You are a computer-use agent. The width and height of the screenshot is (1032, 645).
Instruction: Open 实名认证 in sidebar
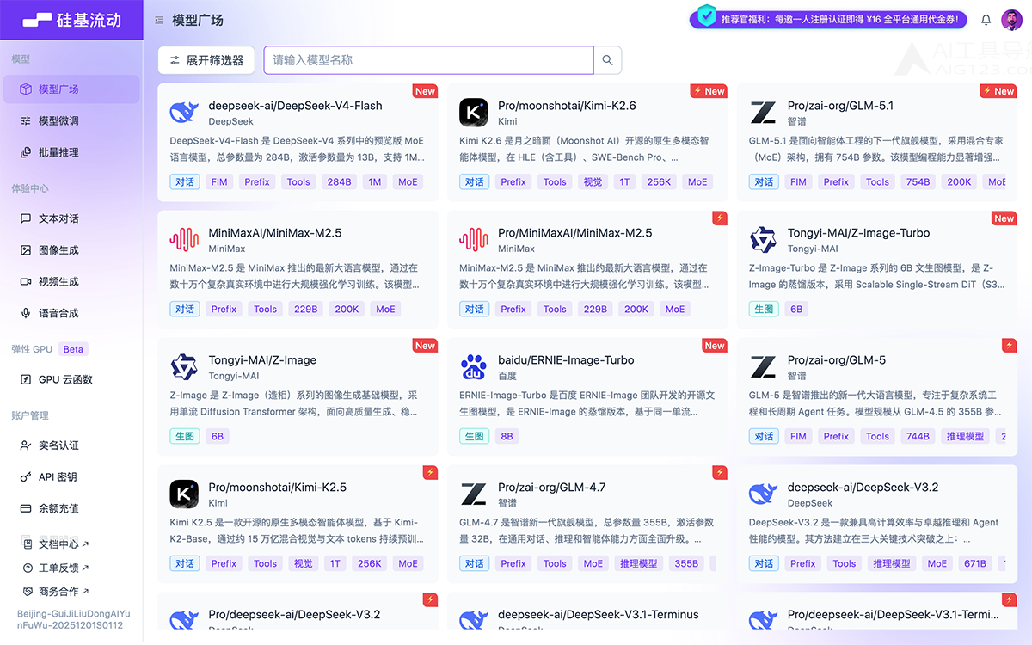tap(71, 445)
